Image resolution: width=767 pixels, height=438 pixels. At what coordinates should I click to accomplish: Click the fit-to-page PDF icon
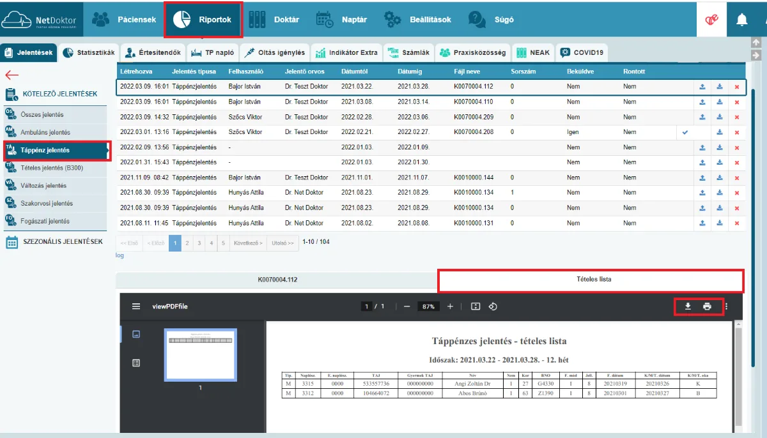point(475,306)
